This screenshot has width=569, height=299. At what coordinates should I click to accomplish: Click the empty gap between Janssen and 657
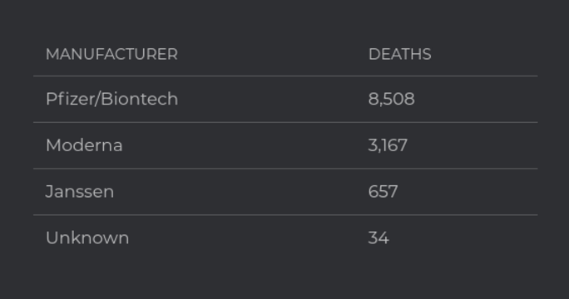(241, 191)
